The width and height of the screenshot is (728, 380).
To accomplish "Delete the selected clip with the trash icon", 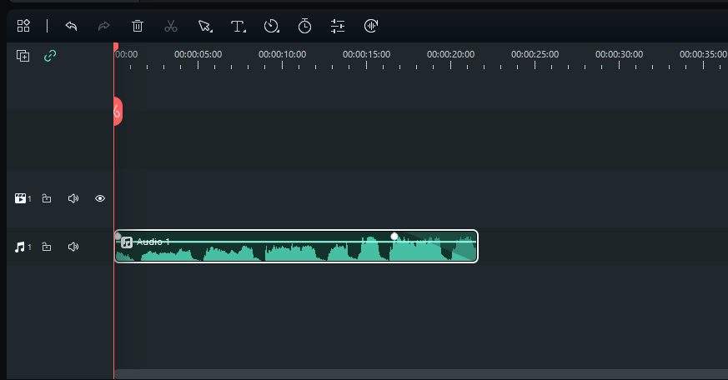I will tap(138, 26).
